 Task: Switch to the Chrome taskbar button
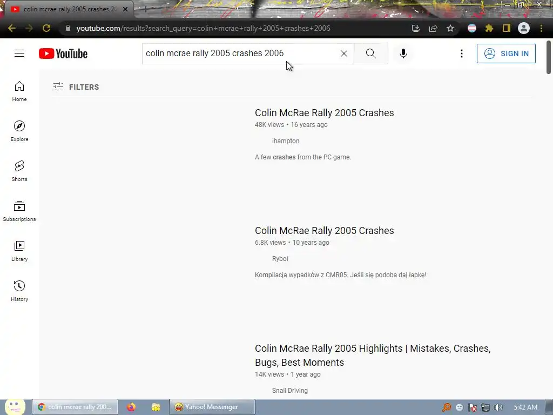click(75, 407)
